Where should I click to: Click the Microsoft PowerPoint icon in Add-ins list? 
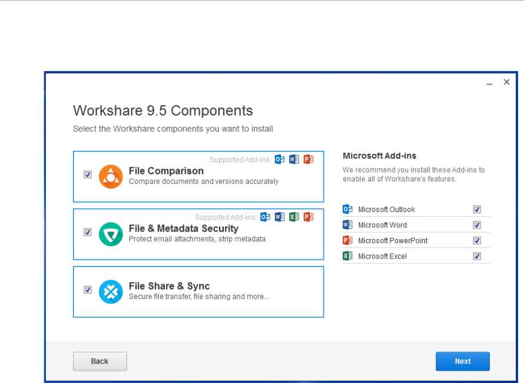click(347, 240)
